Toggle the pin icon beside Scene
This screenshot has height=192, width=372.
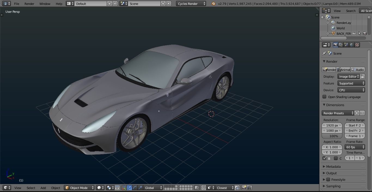(x=324, y=53)
